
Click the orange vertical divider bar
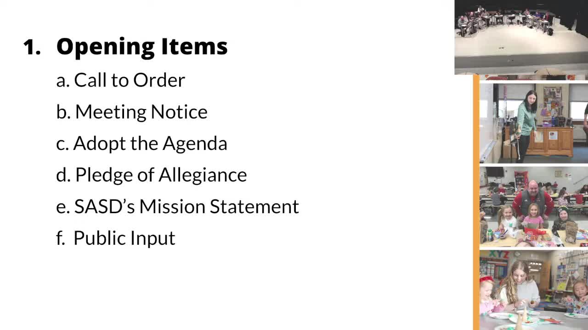click(x=476, y=202)
